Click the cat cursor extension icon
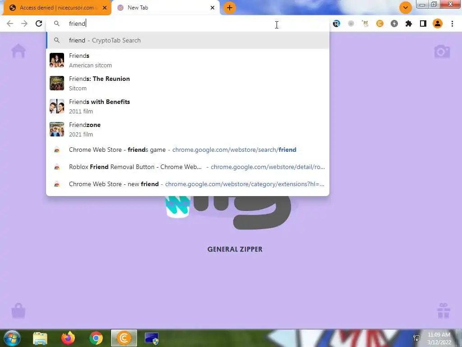This screenshot has height=347, width=462. click(x=365, y=23)
